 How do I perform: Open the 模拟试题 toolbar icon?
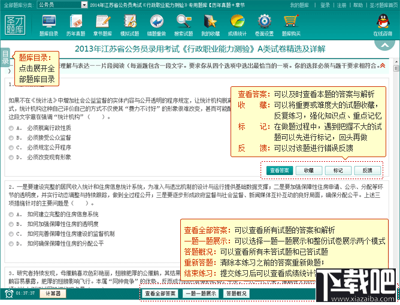(129, 25)
